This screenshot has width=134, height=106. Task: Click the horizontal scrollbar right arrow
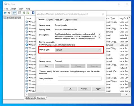pyautogui.click(x=126, y=94)
